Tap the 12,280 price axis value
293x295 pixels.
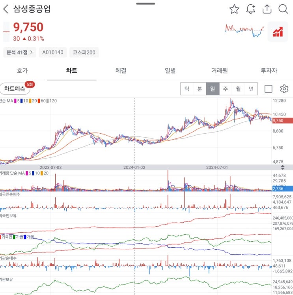pyautogui.click(x=279, y=101)
